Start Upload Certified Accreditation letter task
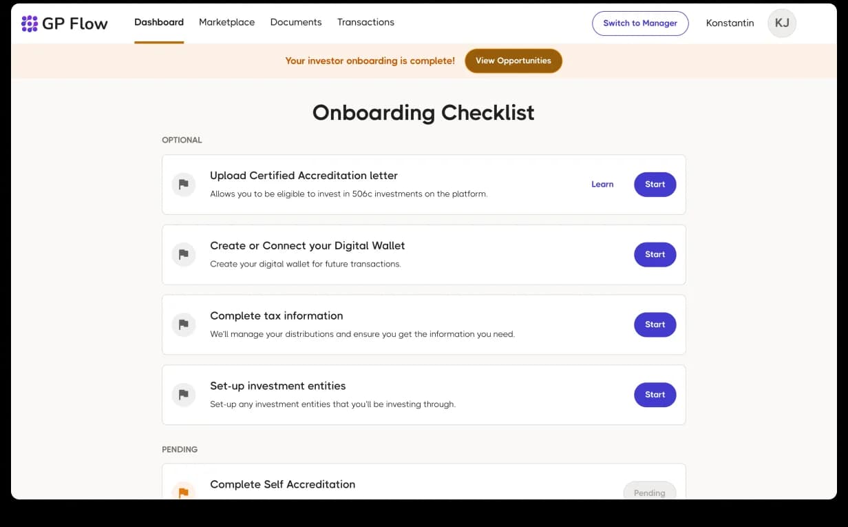 pos(655,185)
